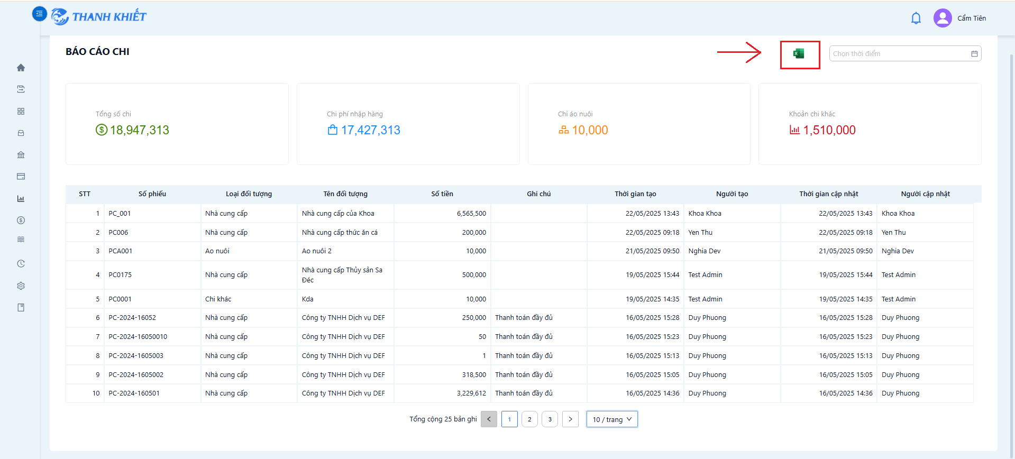Open the water waves sidebar icon
Viewport: 1015px width, 459px height.
(x=21, y=240)
